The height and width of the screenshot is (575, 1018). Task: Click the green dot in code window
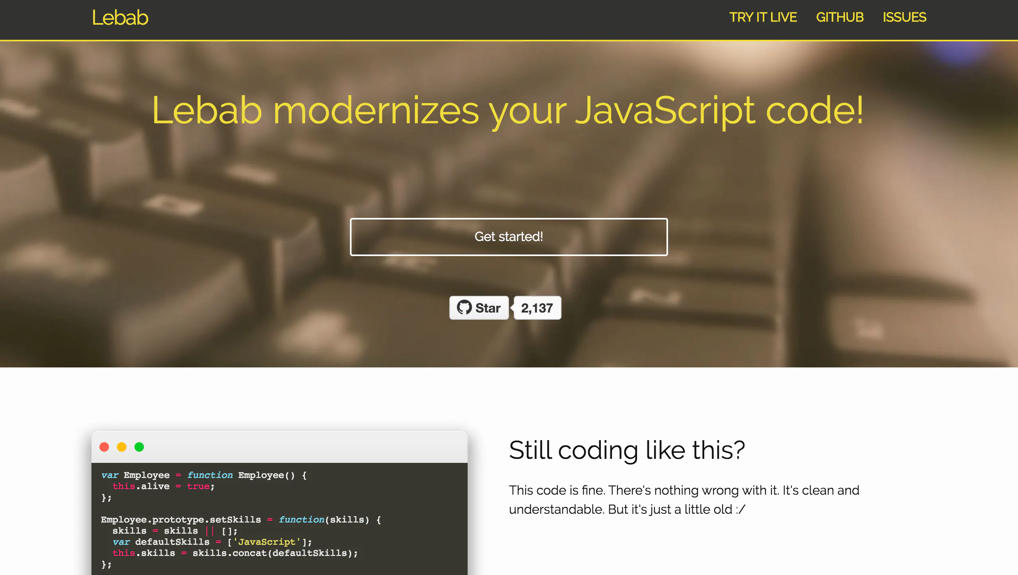click(139, 447)
